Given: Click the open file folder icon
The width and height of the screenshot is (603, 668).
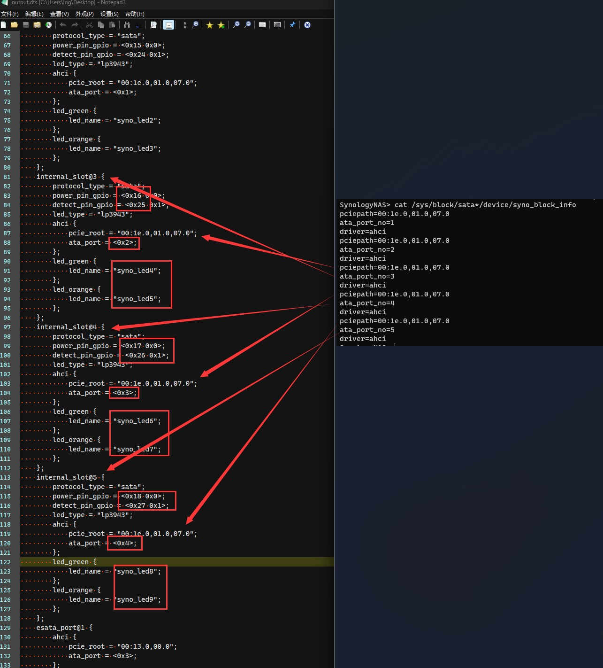Looking at the screenshot, I should pos(15,25).
